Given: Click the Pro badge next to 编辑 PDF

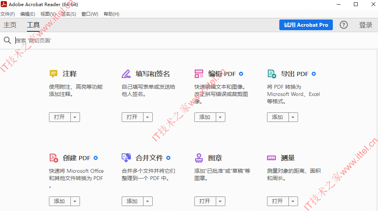Looking at the screenshot, I should (x=241, y=74).
